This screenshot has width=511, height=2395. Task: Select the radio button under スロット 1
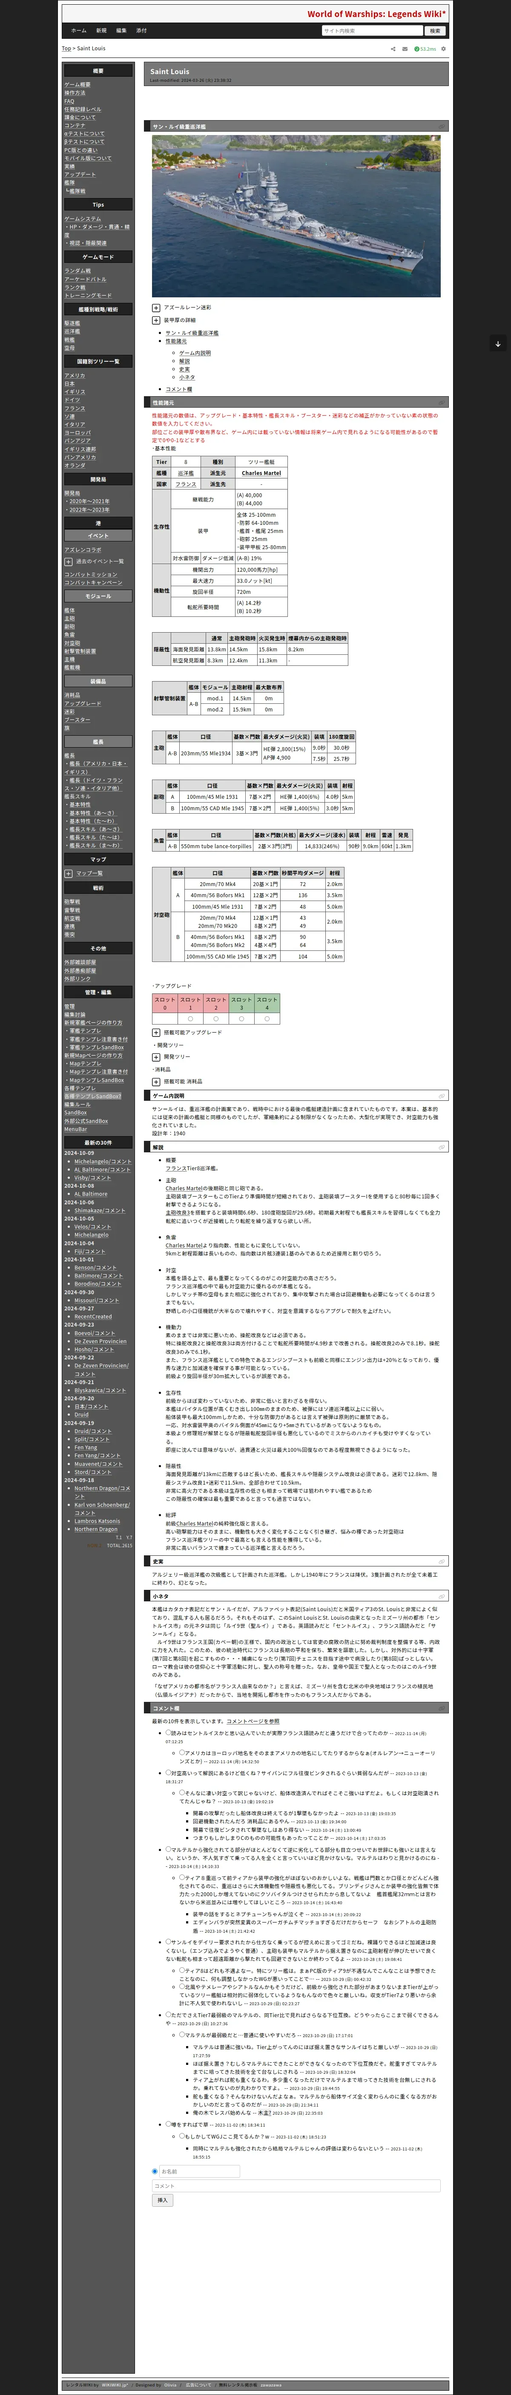click(190, 1019)
